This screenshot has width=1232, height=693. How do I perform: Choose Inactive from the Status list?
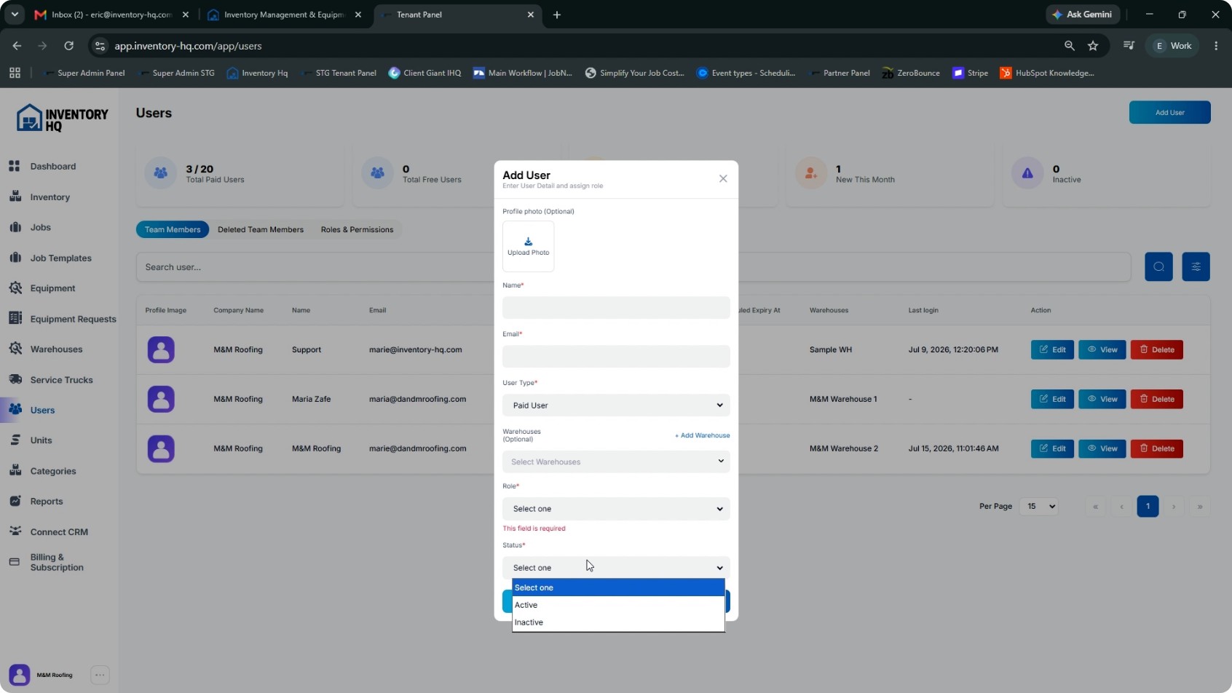tap(618, 622)
